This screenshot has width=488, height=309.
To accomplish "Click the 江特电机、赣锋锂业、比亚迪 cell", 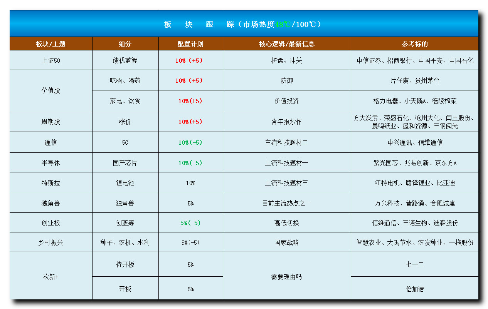I will coord(415,183).
